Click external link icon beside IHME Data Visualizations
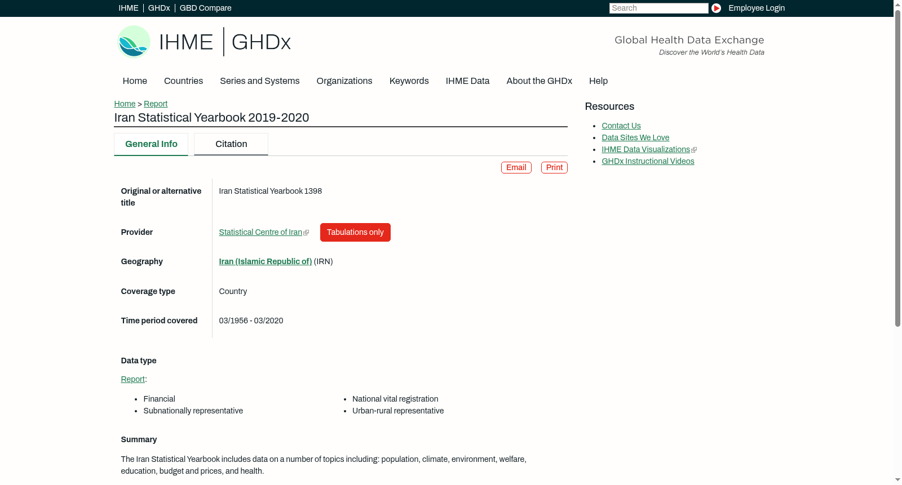 694,150
